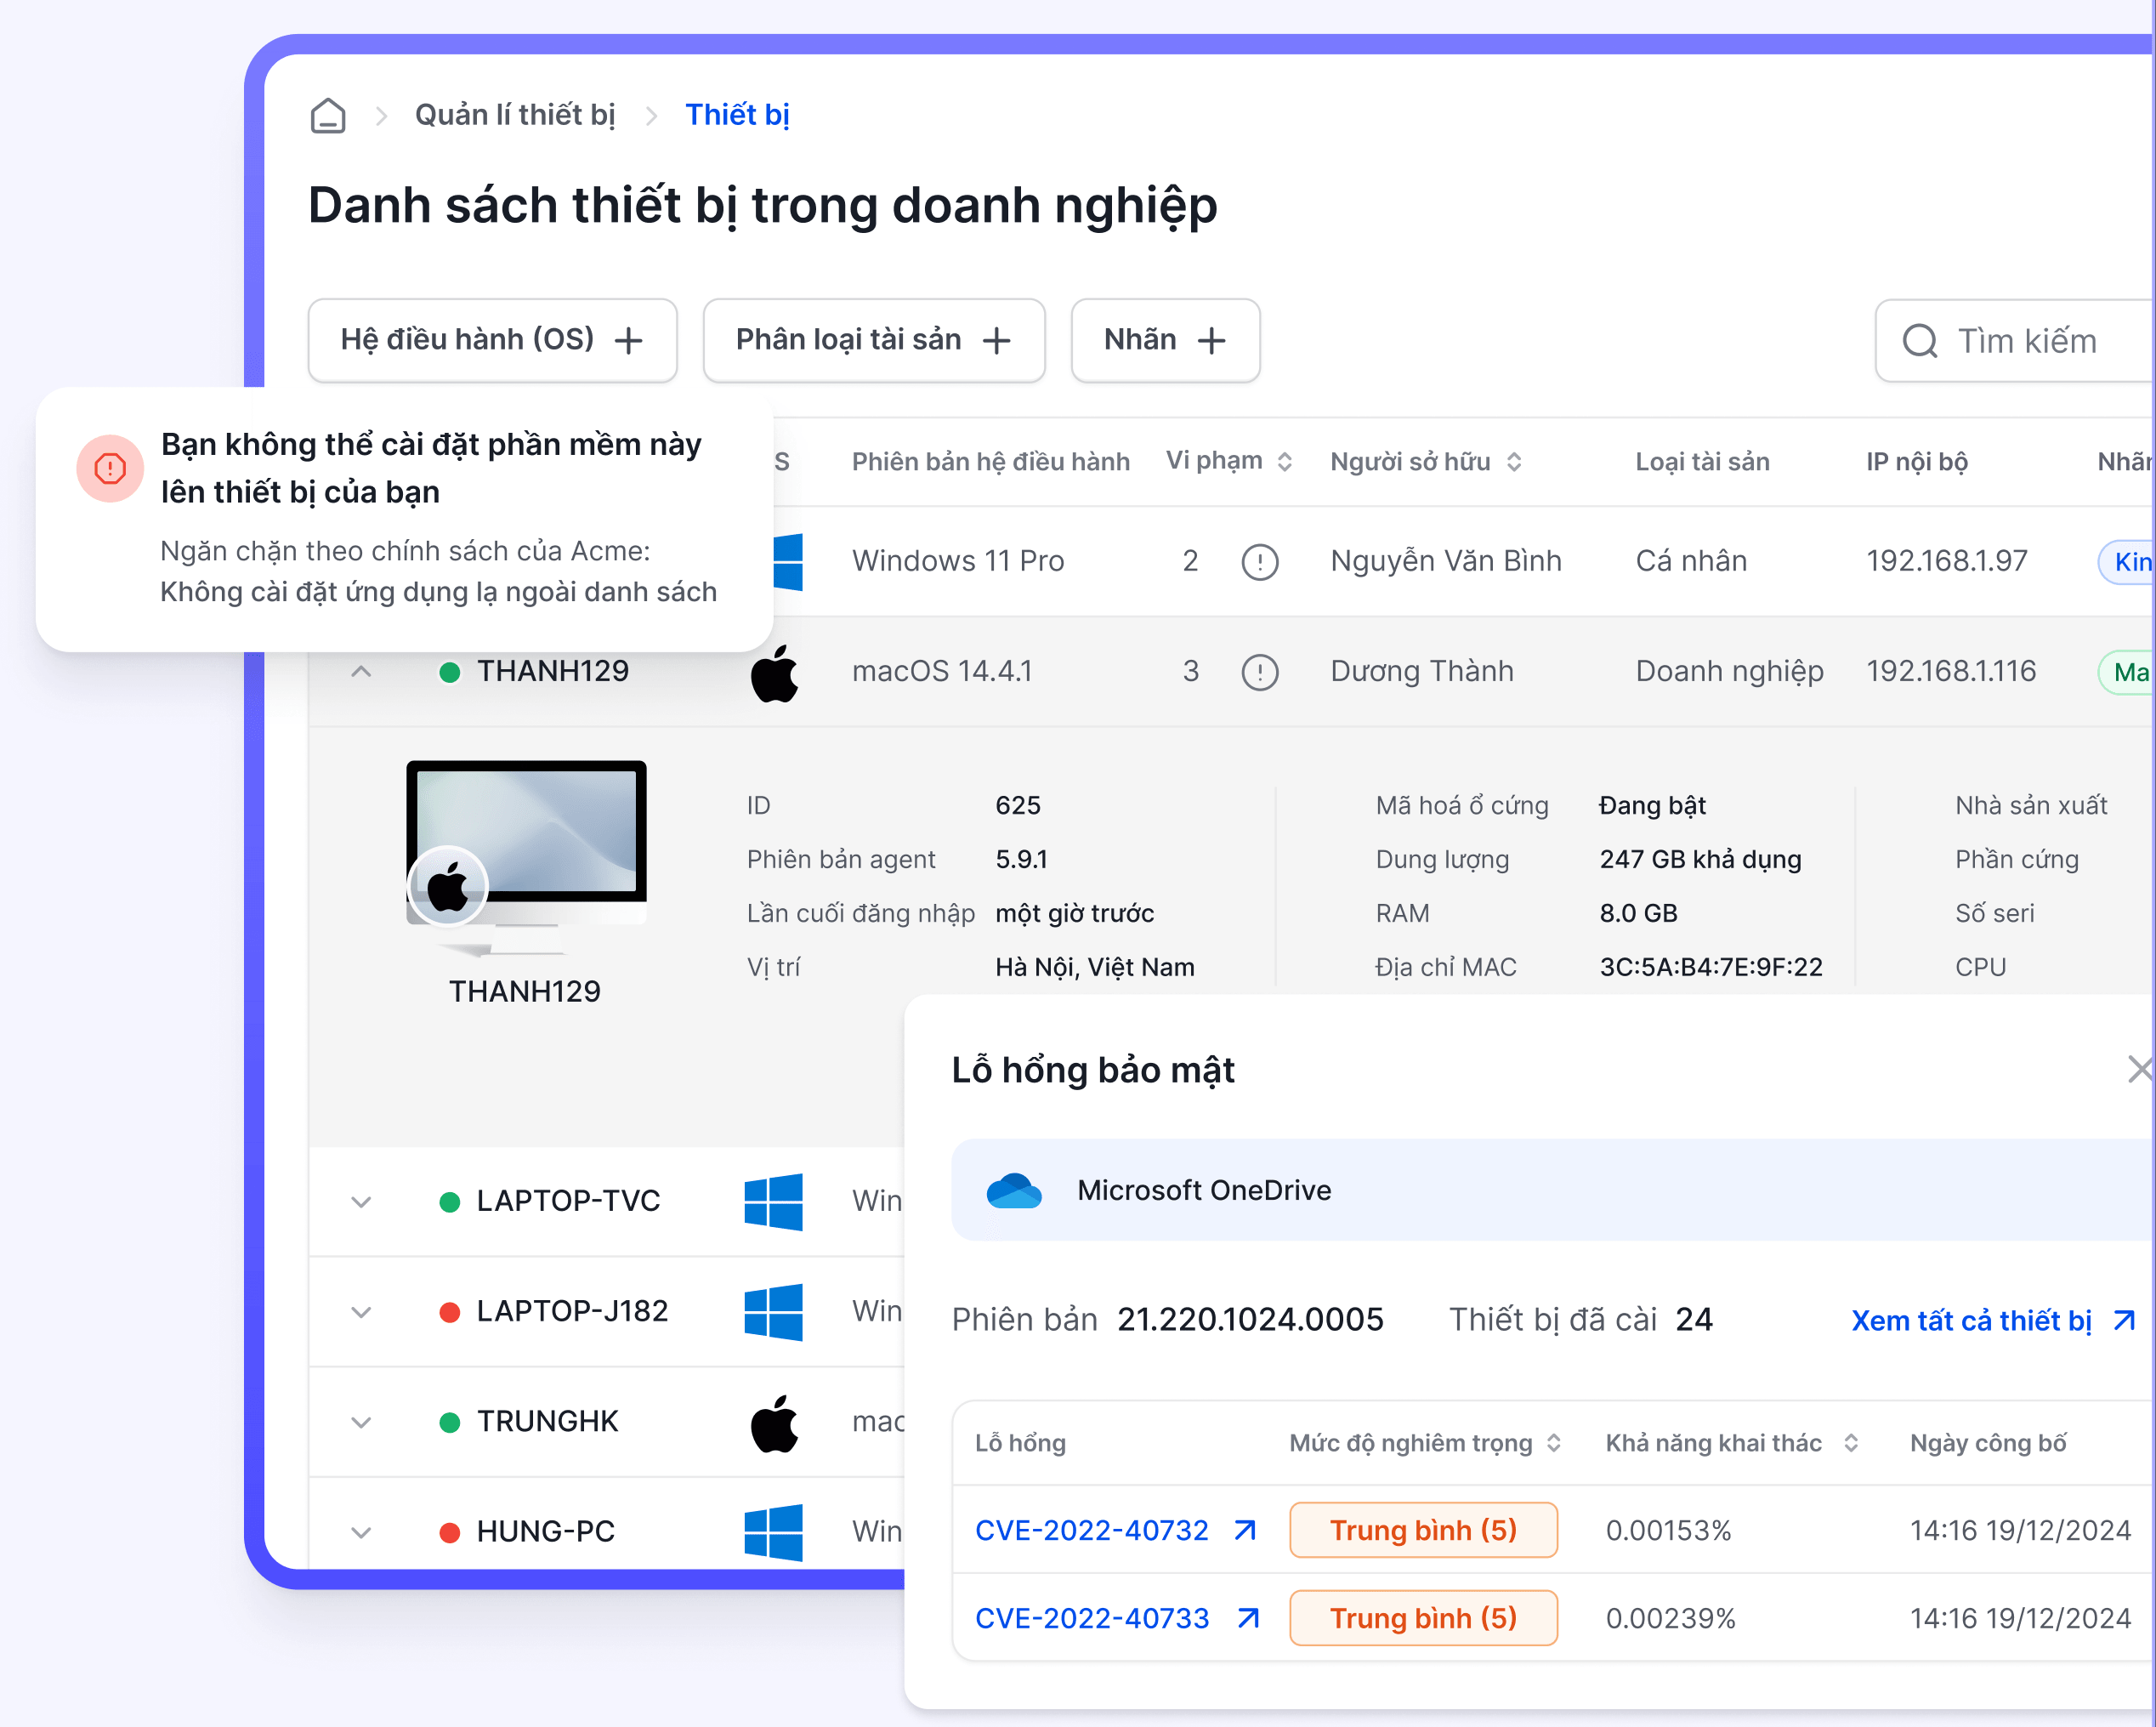Click the THANH129 iMac thumbnail image

point(526,857)
